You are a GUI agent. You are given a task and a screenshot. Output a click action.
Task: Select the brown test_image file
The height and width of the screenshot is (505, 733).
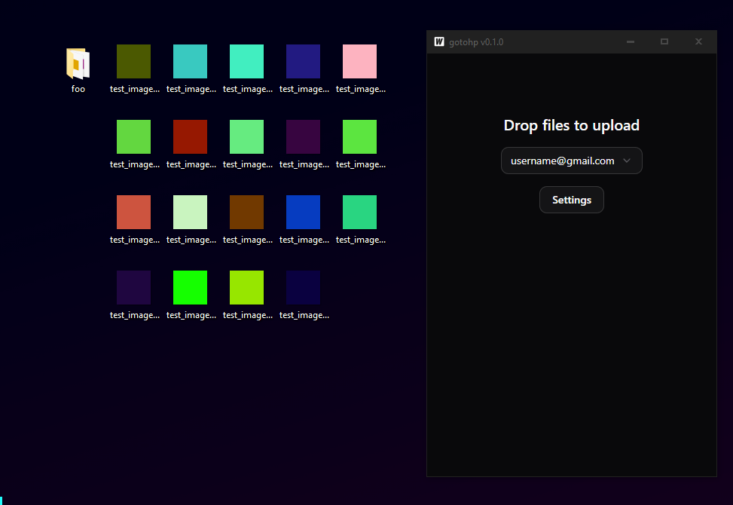pyautogui.click(x=246, y=213)
